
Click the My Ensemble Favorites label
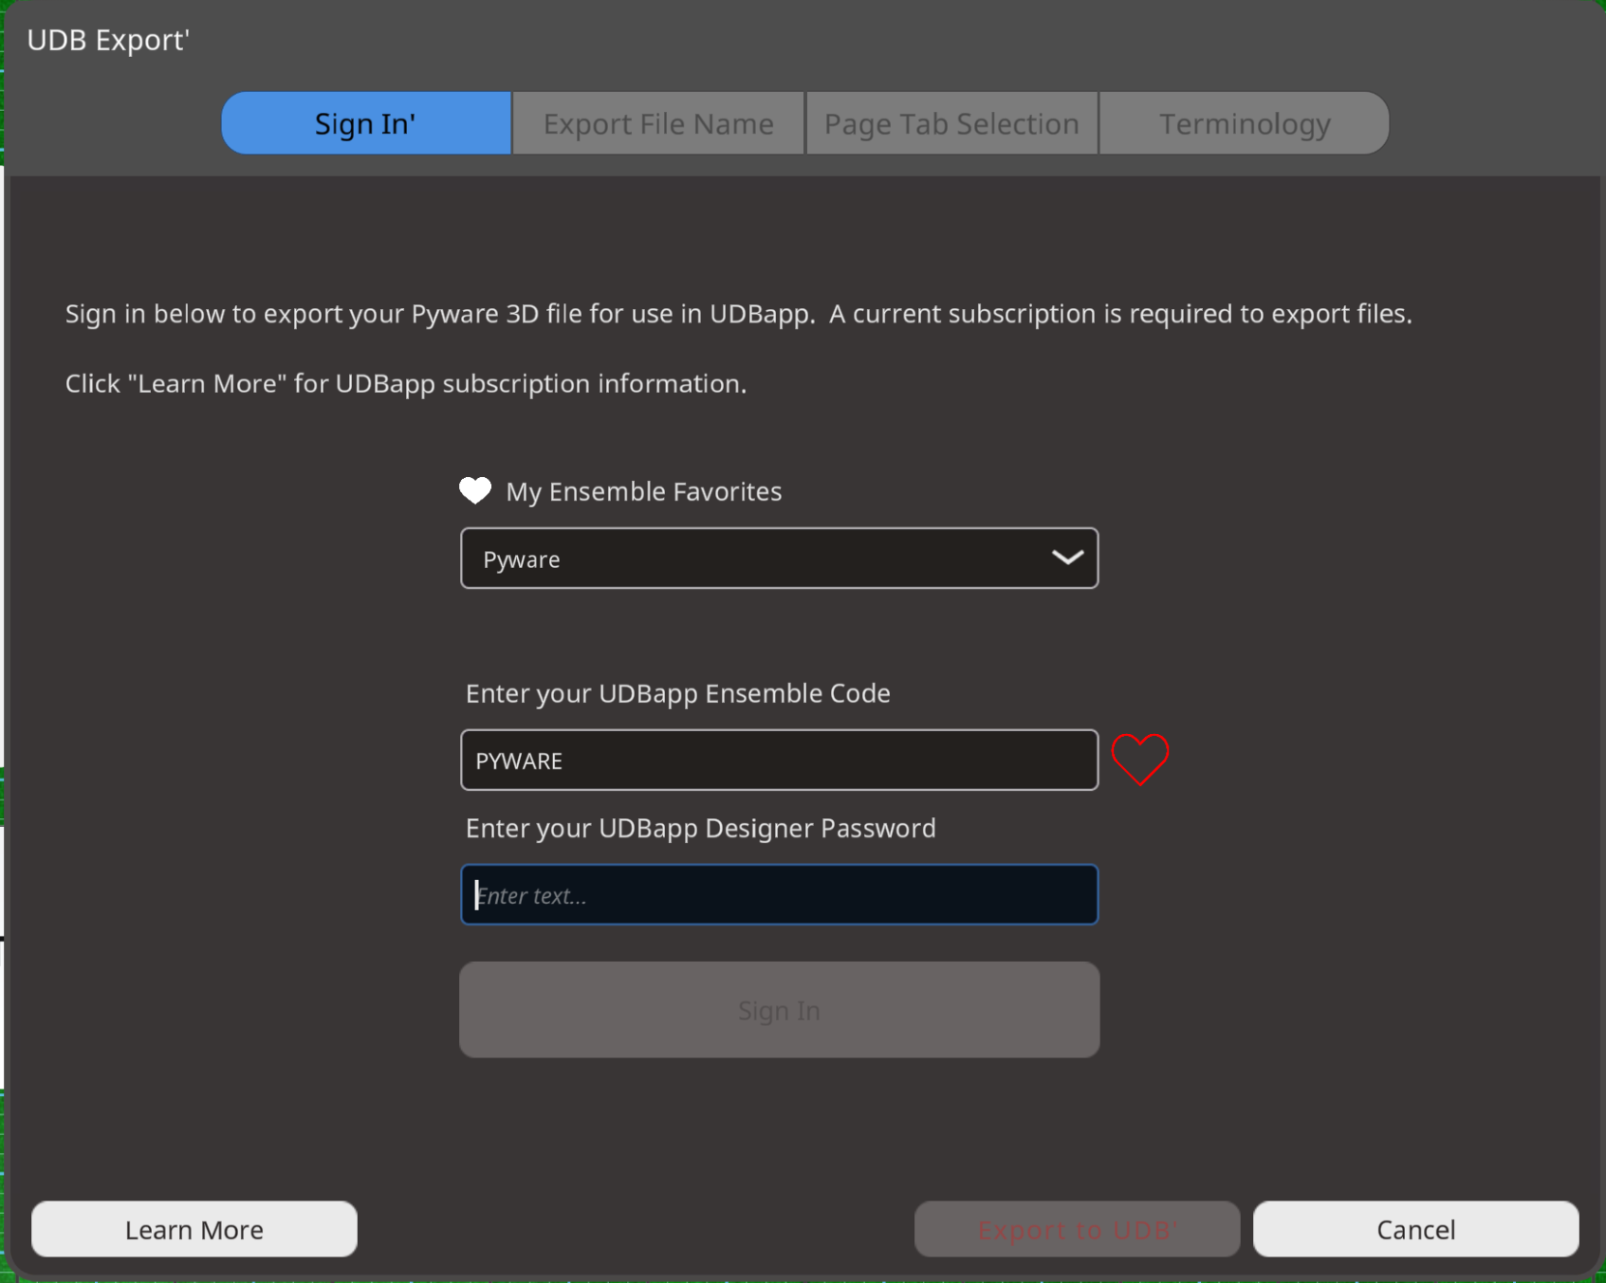(643, 491)
